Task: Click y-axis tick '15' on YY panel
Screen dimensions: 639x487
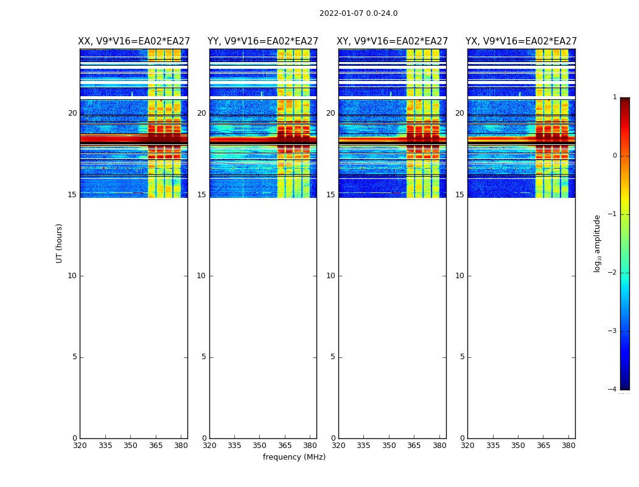Action: pyautogui.click(x=201, y=194)
